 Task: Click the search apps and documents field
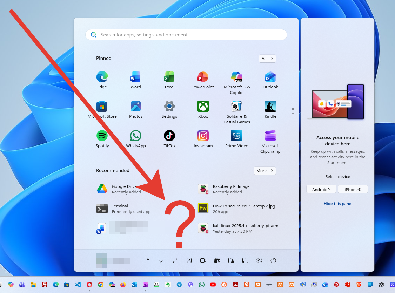186,35
